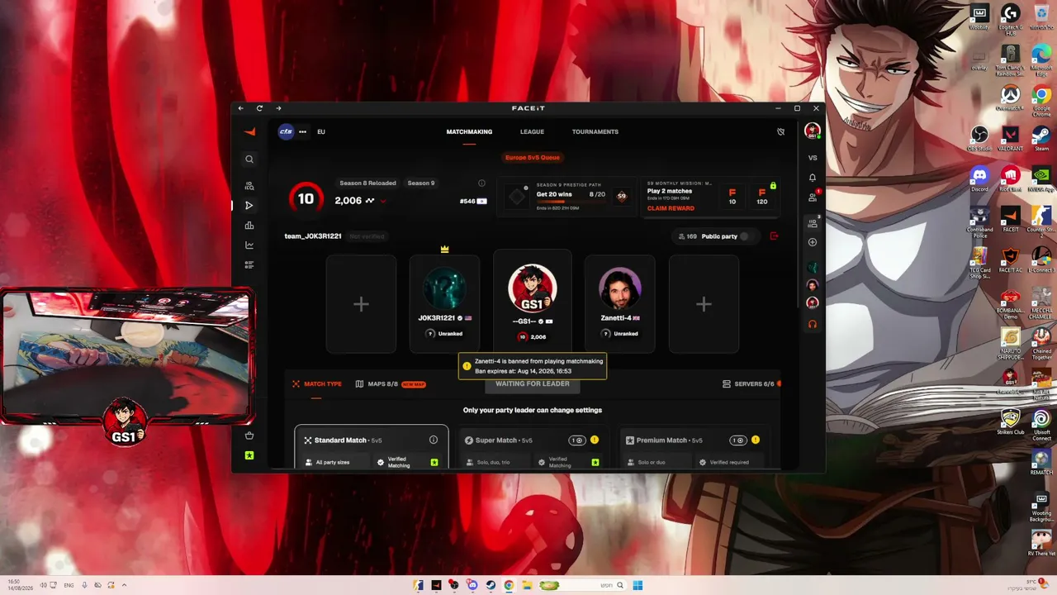
Task: Click the plus circle icon in right sidebar
Action: coord(813,242)
